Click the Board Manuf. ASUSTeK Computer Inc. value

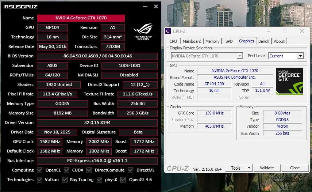[235, 77]
